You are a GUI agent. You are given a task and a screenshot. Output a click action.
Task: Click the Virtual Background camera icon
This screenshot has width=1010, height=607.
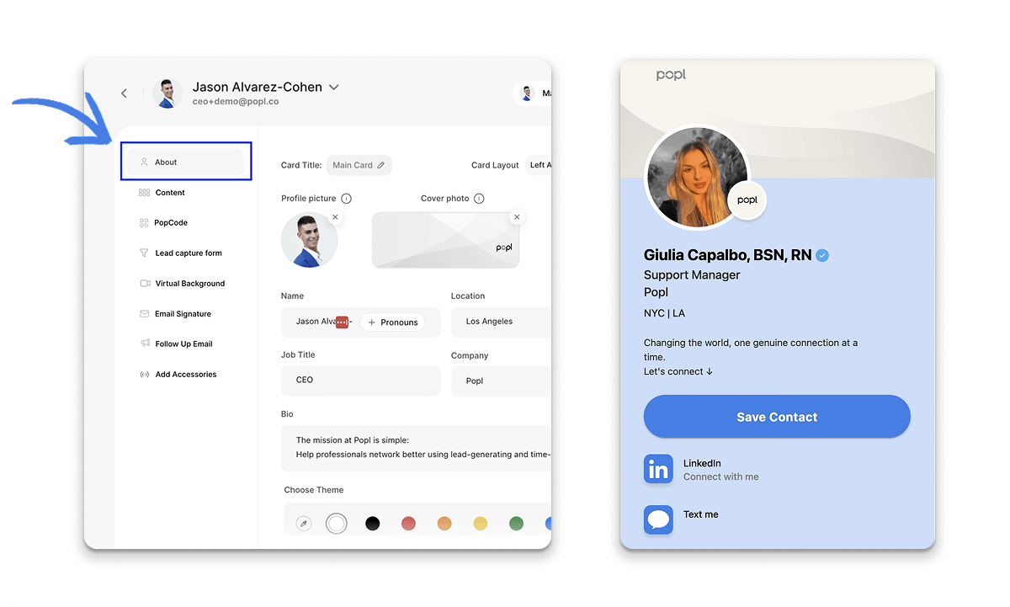click(x=144, y=284)
